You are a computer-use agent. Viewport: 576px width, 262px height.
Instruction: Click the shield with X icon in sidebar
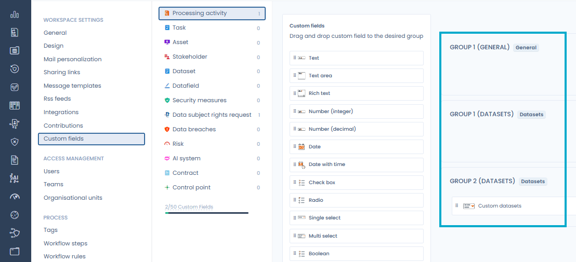coord(15,142)
